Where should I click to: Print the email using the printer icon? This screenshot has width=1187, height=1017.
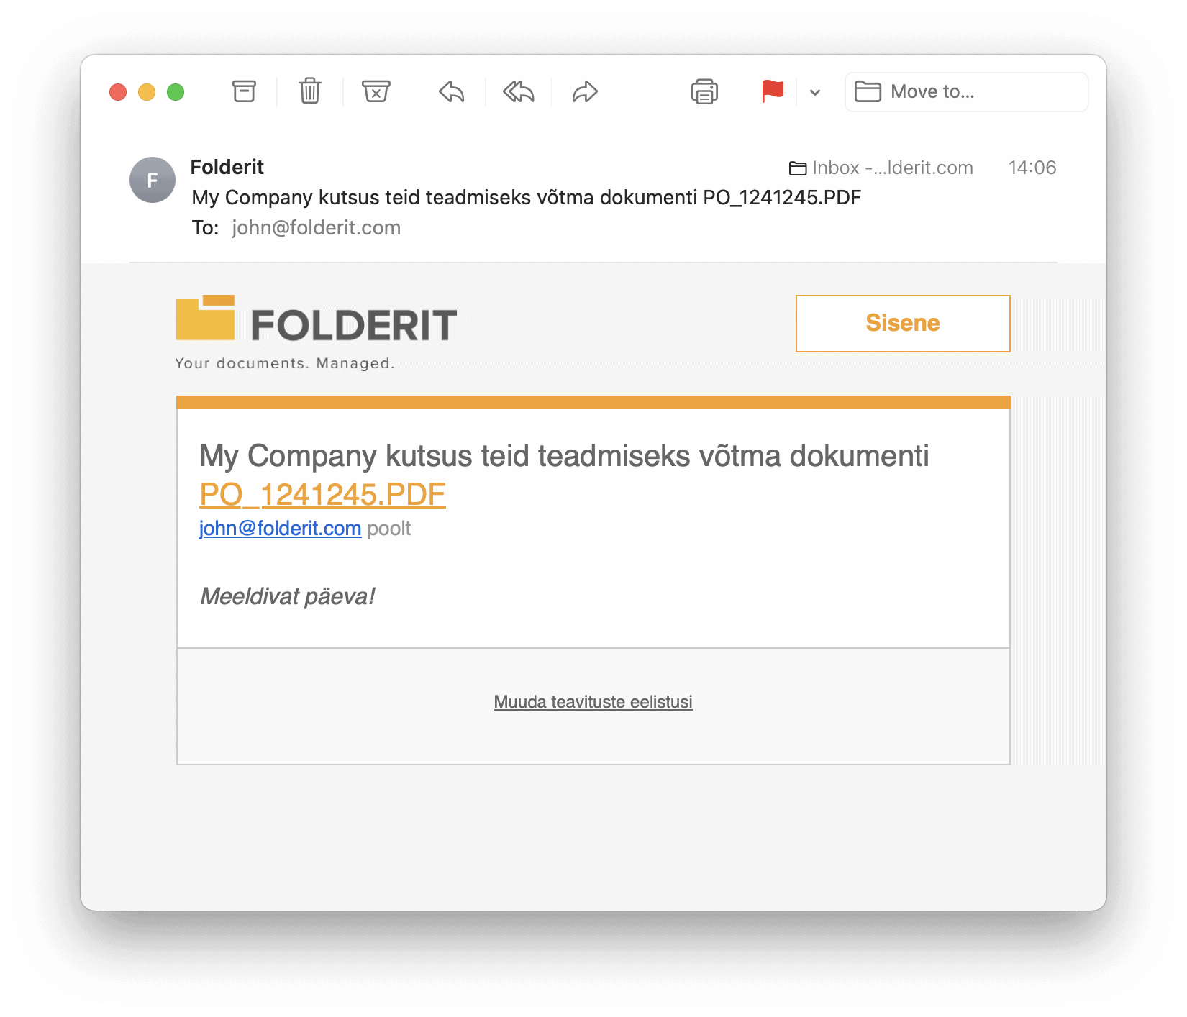[704, 91]
